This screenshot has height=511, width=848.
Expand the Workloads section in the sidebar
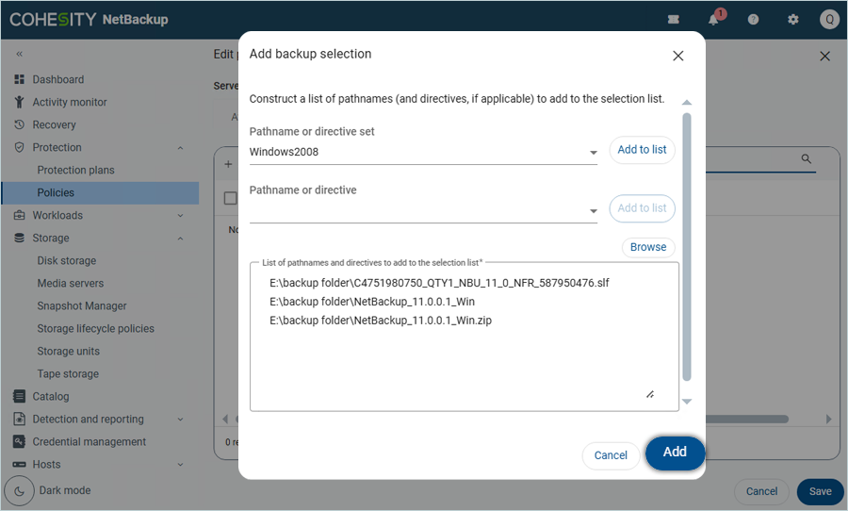tap(180, 216)
